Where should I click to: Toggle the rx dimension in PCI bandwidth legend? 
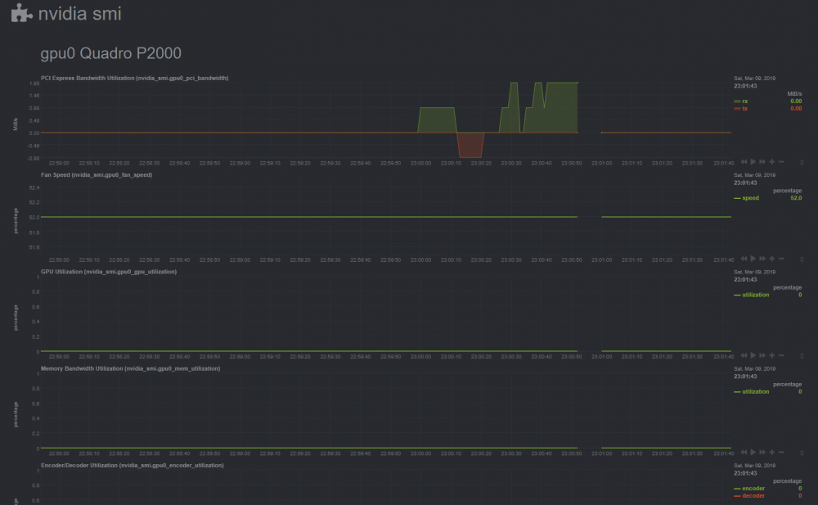(x=745, y=101)
